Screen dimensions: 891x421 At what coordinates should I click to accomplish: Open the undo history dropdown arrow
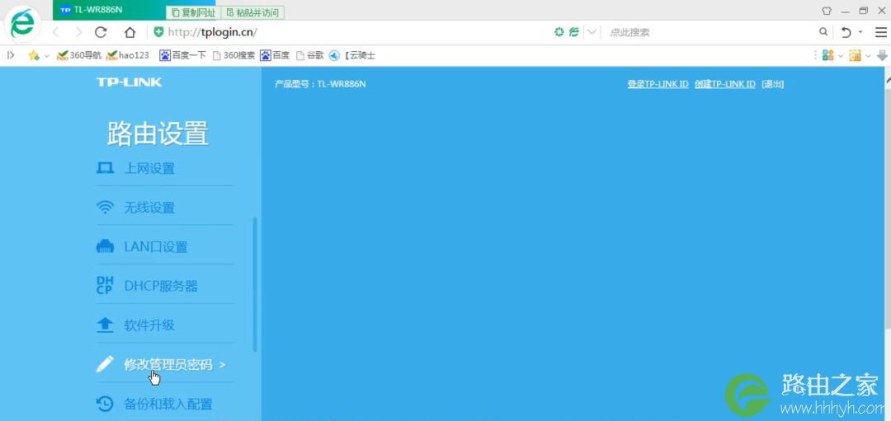tap(860, 32)
